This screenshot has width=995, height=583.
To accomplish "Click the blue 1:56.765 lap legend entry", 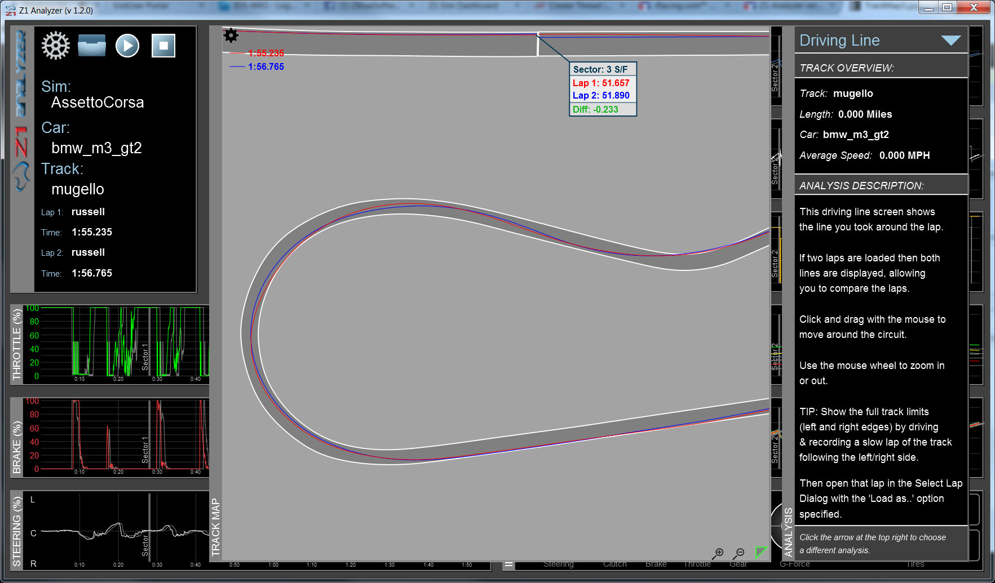I will click(257, 66).
